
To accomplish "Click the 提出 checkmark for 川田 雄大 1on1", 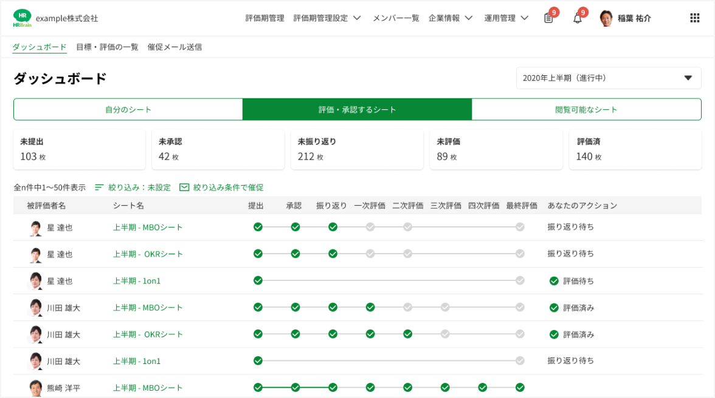I will [x=258, y=361].
